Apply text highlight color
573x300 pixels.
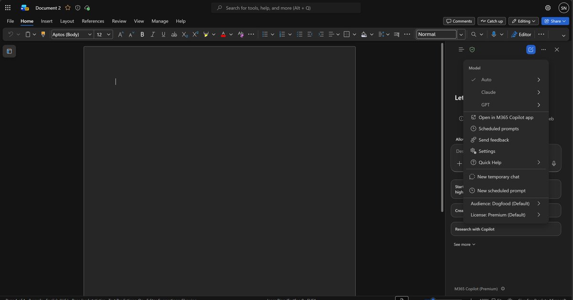pos(206,34)
